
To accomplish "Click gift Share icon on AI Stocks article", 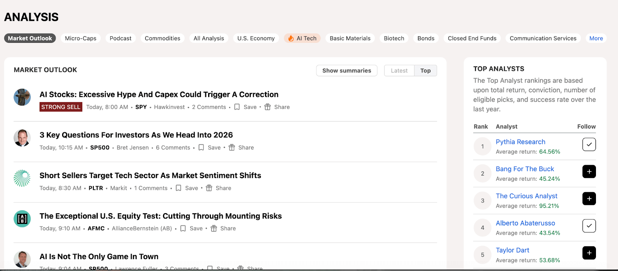I will [x=268, y=107].
